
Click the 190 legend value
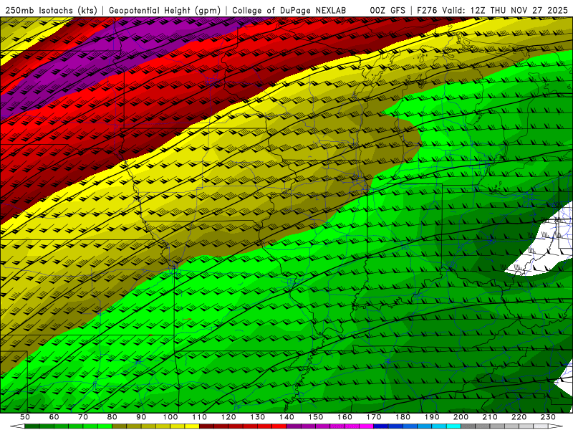tap(432, 417)
